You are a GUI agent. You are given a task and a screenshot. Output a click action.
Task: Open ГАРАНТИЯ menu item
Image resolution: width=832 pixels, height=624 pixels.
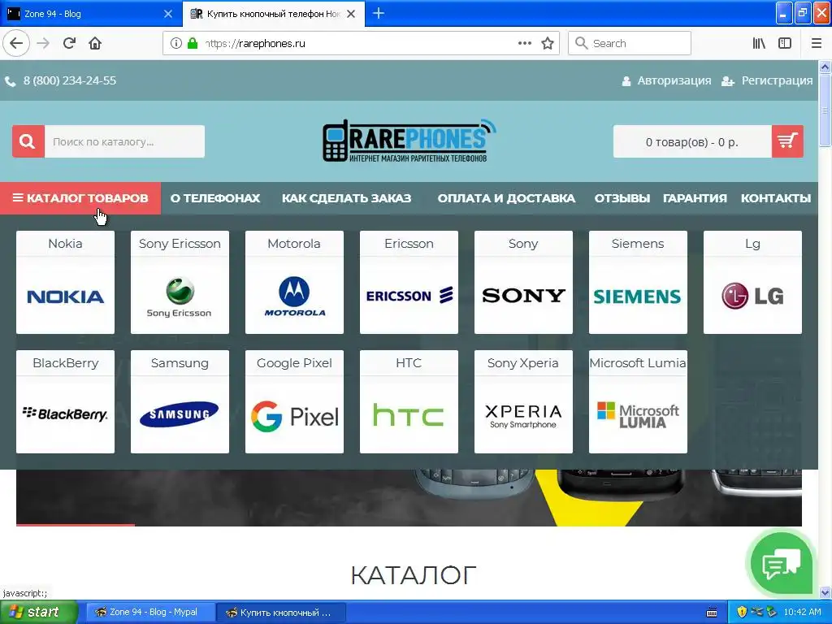(x=695, y=198)
